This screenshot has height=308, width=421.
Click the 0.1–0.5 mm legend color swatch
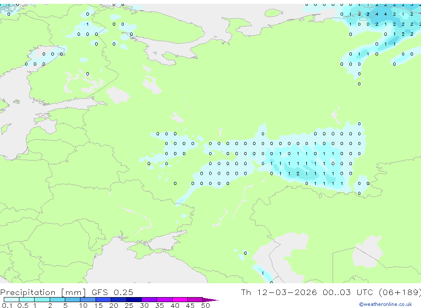coord(11,300)
